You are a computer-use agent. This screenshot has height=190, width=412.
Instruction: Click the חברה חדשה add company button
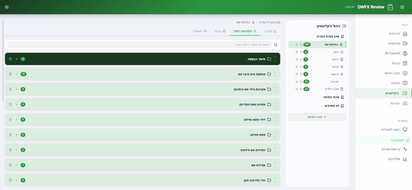point(317,117)
